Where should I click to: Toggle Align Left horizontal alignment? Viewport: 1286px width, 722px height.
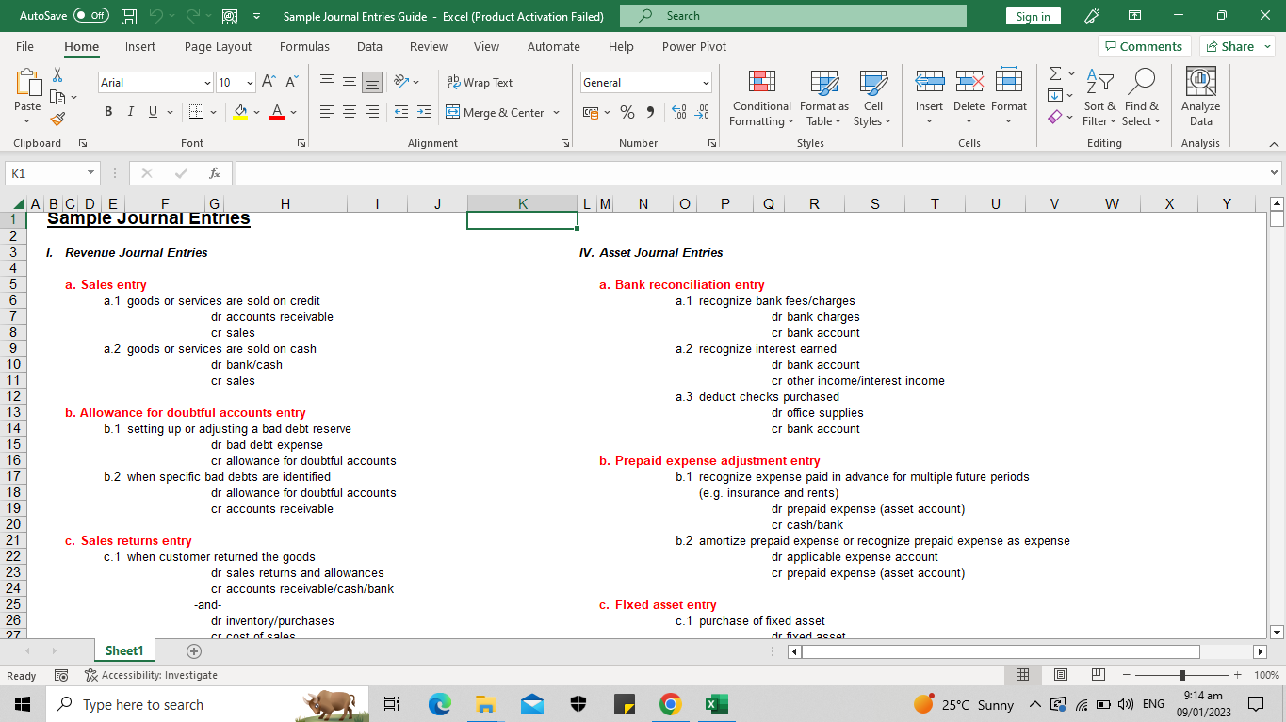click(327, 112)
